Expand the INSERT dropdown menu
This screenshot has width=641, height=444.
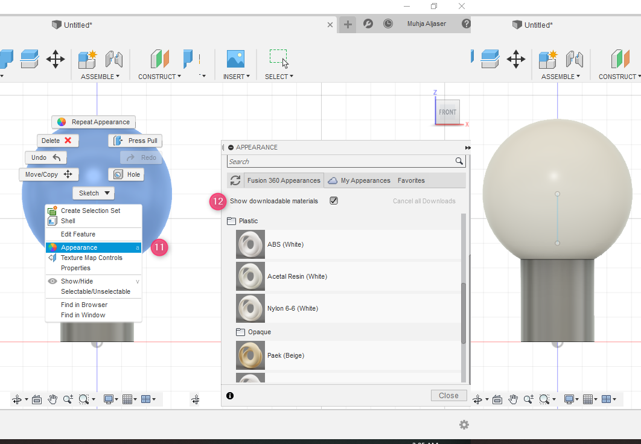point(236,77)
